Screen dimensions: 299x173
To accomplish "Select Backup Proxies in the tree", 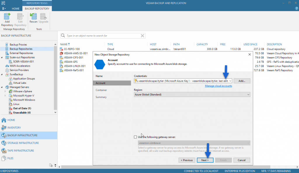I will tap(18, 44).
